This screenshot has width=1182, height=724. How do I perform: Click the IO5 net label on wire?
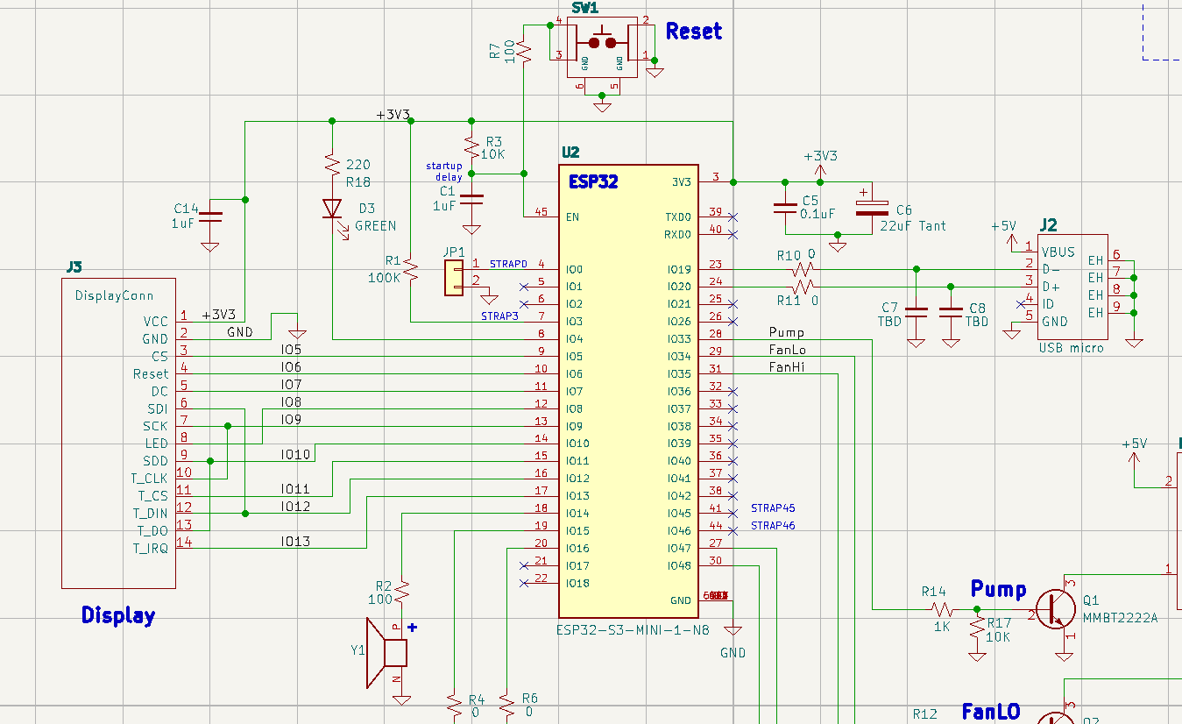(292, 350)
